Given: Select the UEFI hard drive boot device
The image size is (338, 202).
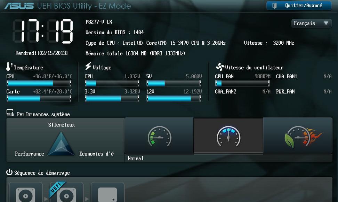Looking at the screenshot, I should click(x=67, y=192).
